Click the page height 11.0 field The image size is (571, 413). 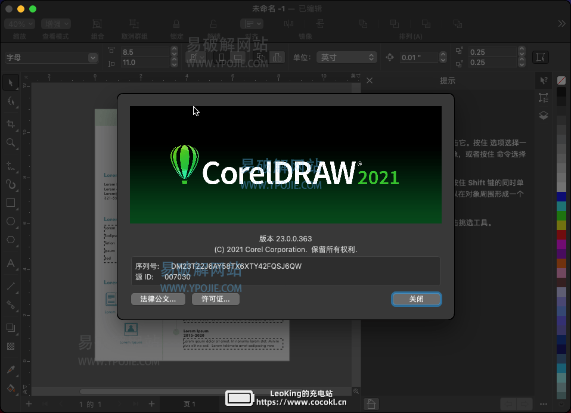click(145, 63)
